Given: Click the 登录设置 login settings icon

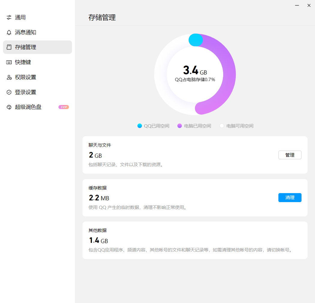Looking at the screenshot, I should [x=8, y=92].
